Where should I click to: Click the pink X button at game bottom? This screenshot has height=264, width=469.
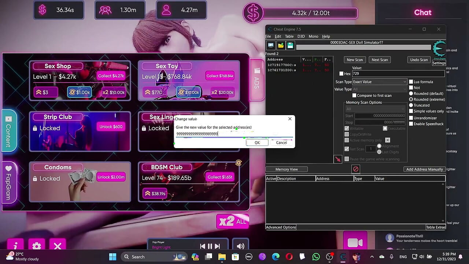tap(58, 246)
